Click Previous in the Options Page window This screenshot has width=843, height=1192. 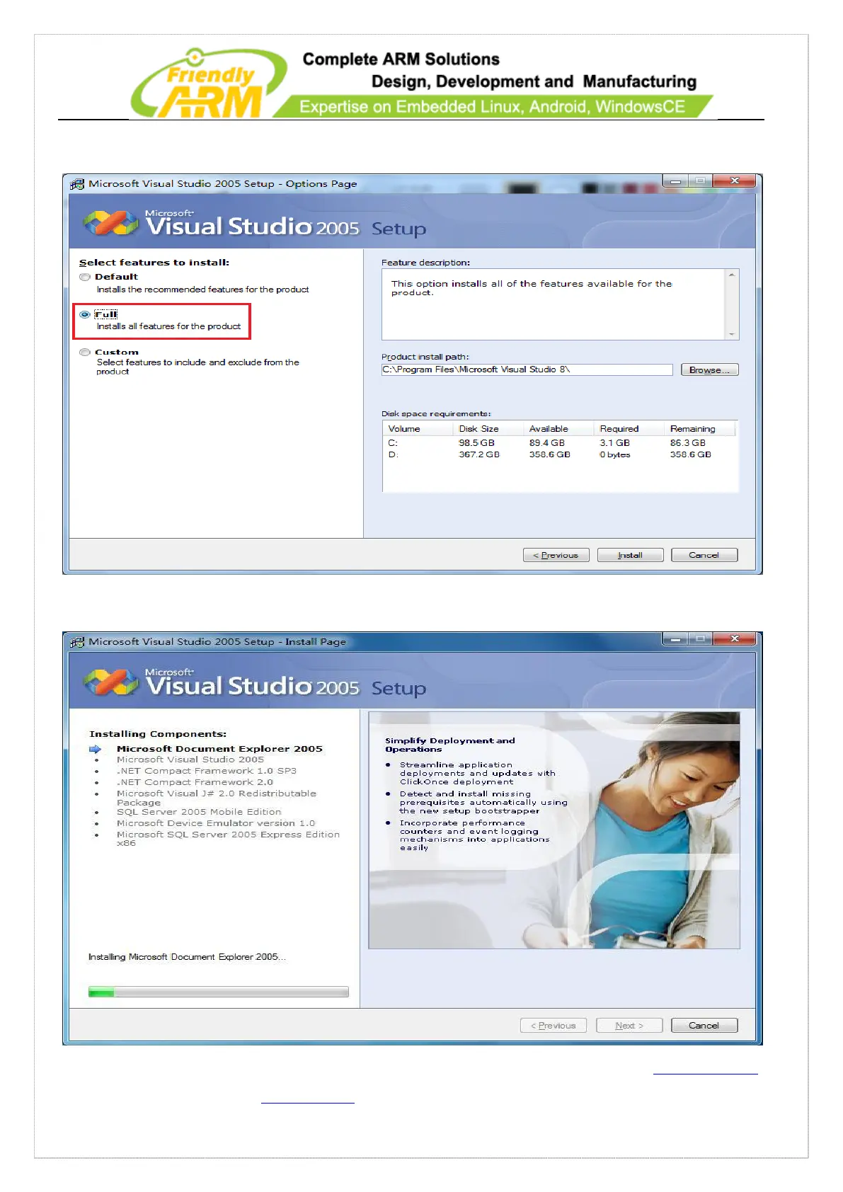tap(556, 555)
